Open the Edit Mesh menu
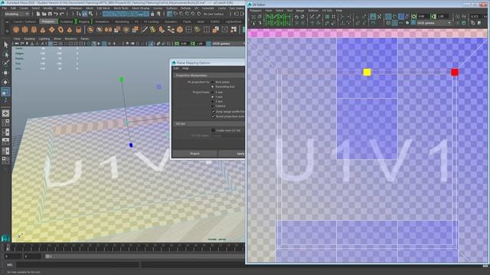 point(103,8)
